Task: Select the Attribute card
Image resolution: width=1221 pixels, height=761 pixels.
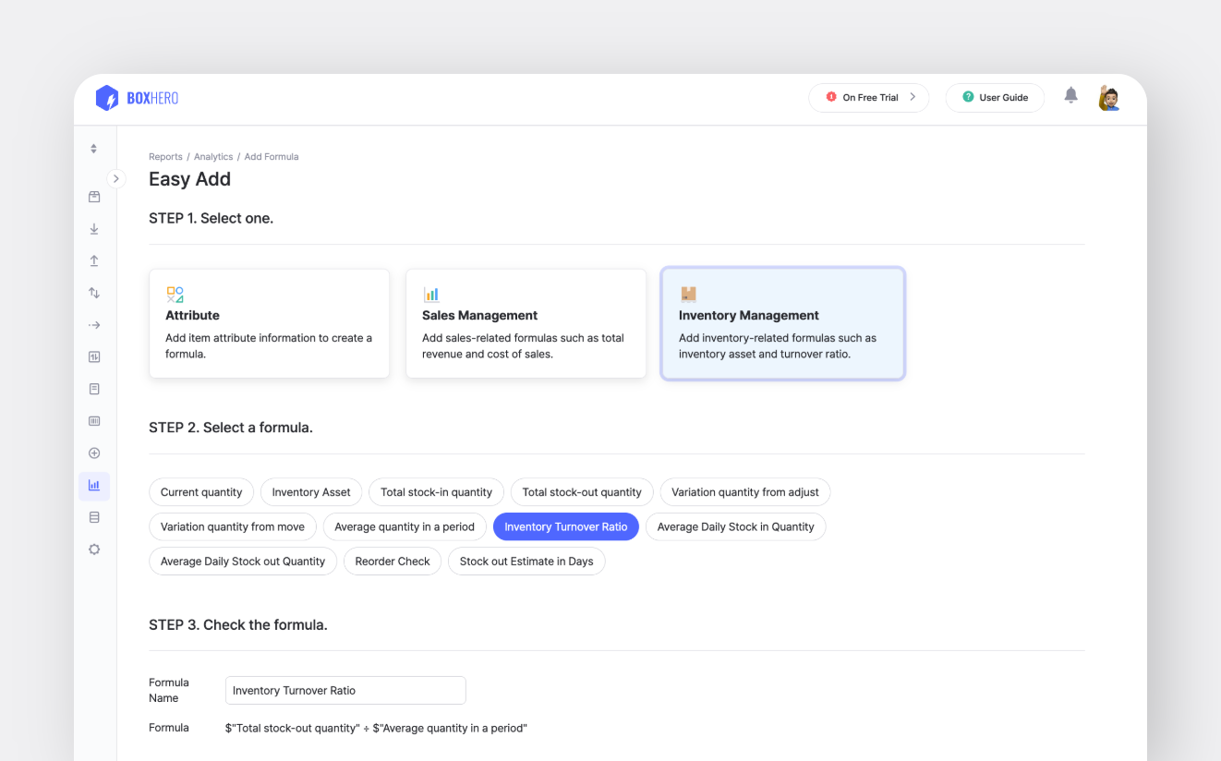Action: tap(269, 323)
